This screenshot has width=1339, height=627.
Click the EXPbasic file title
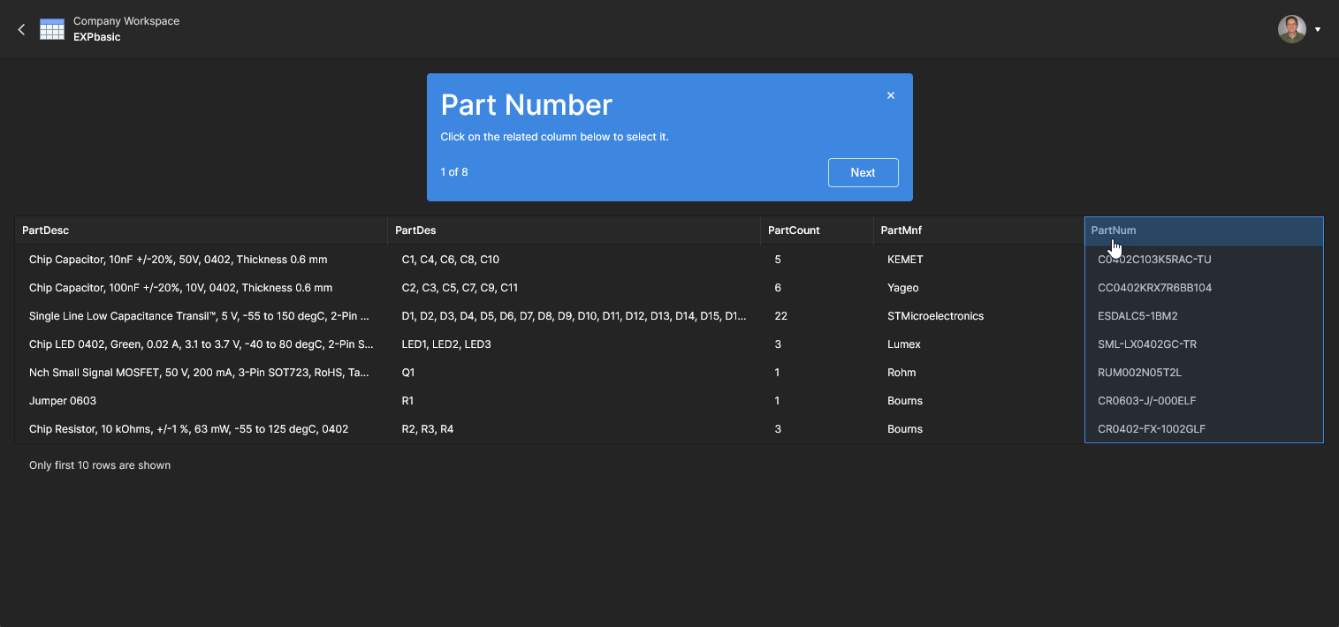click(x=97, y=37)
